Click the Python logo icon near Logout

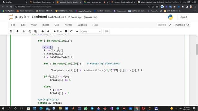(170, 17)
